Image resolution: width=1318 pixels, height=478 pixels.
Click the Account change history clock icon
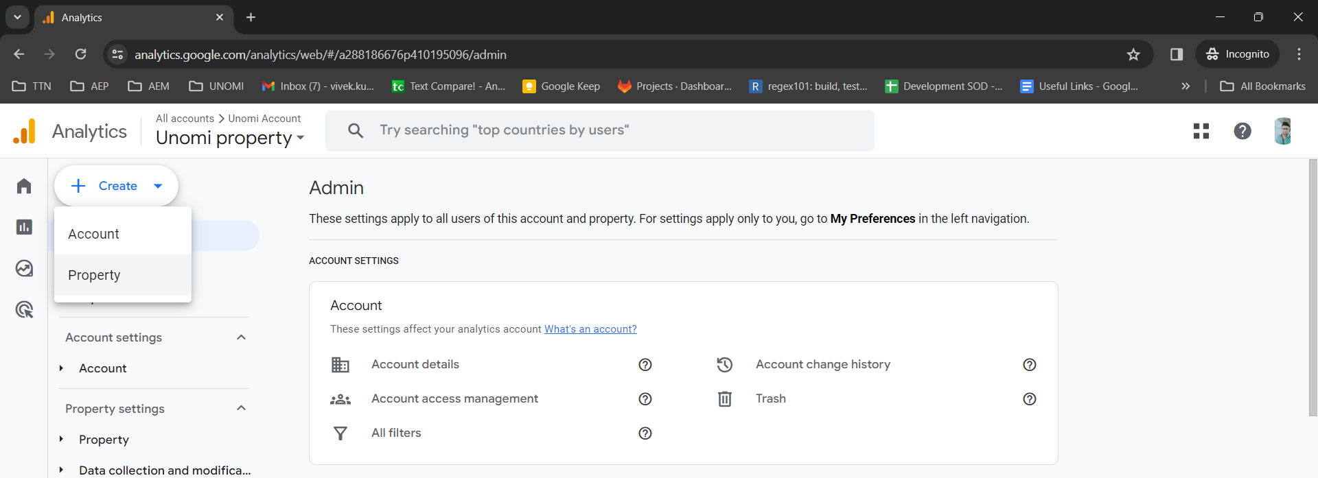[725, 365]
